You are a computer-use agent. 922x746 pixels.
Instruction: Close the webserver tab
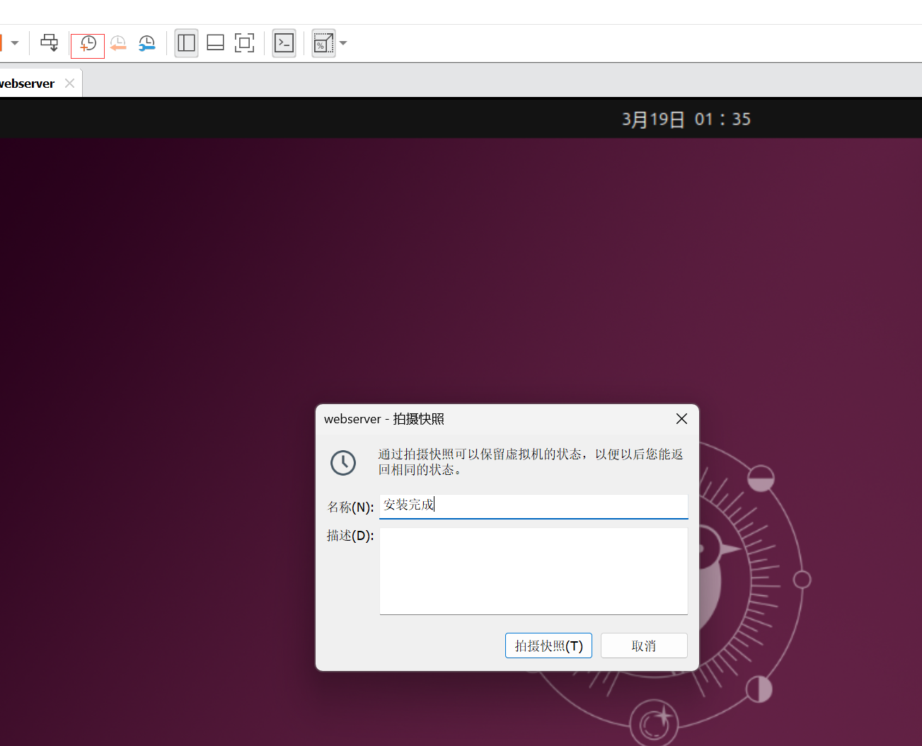(x=69, y=83)
